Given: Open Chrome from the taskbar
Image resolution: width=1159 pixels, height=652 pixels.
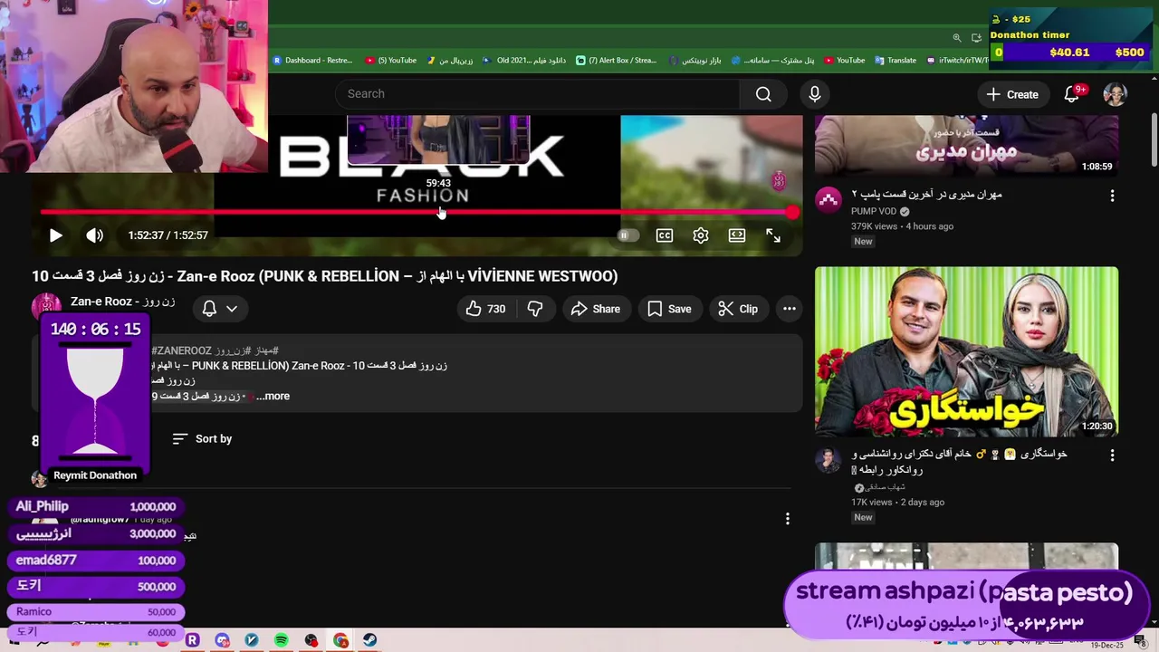Looking at the screenshot, I should (x=340, y=640).
